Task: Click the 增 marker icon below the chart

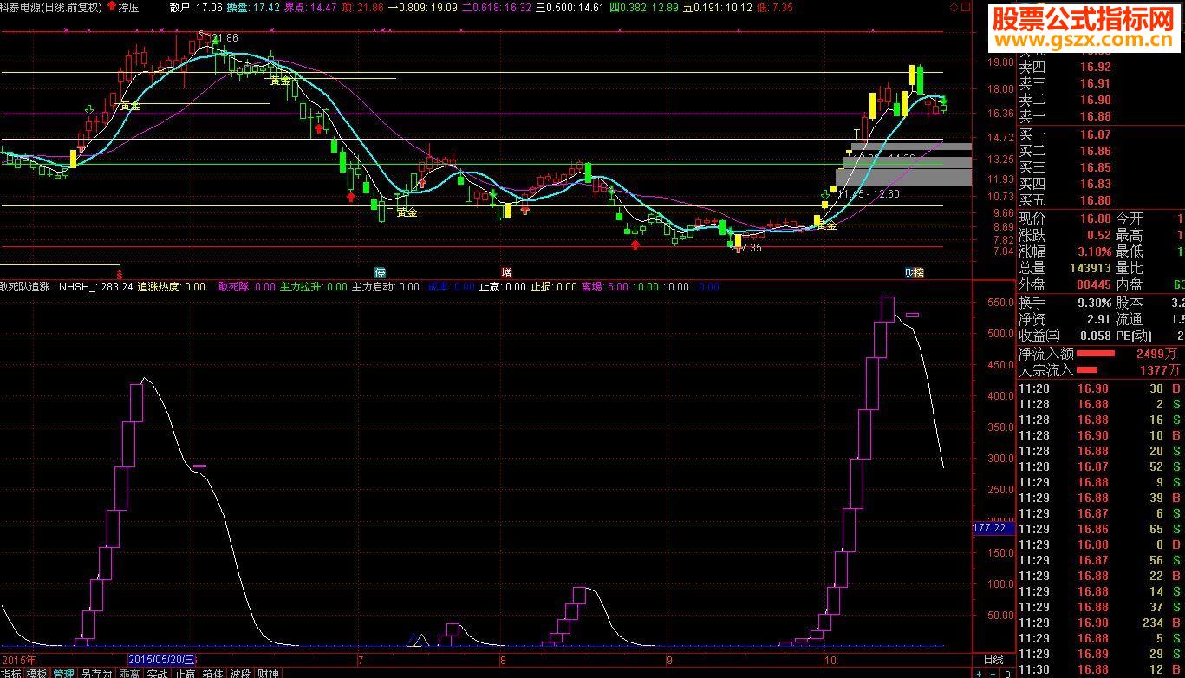Action: (x=506, y=271)
